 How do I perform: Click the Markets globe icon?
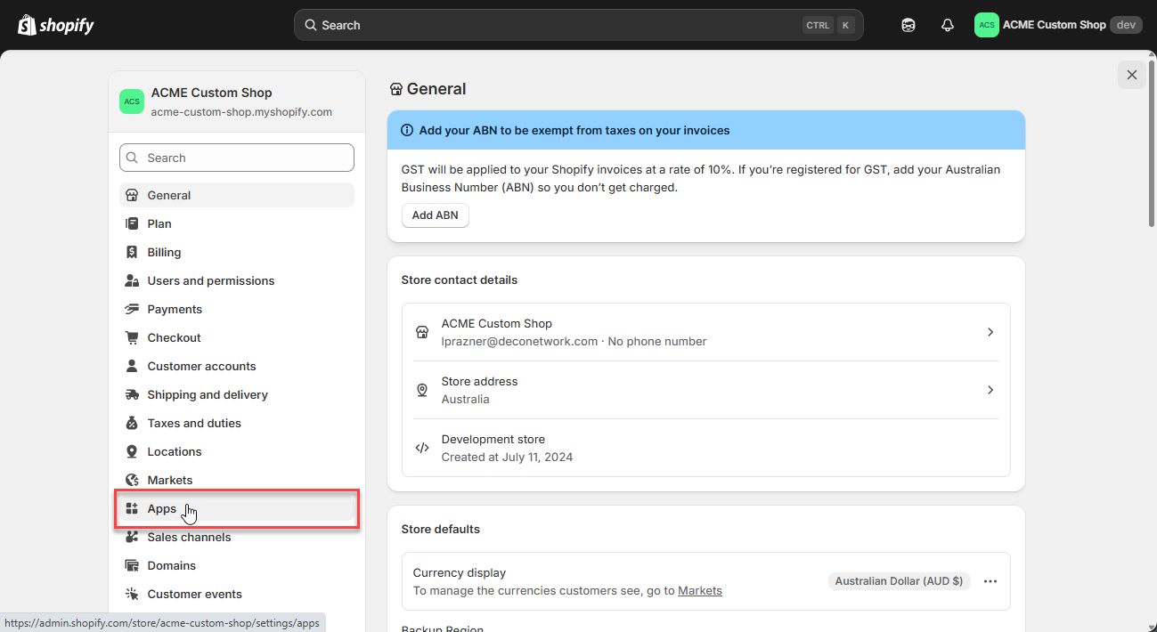click(132, 480)
